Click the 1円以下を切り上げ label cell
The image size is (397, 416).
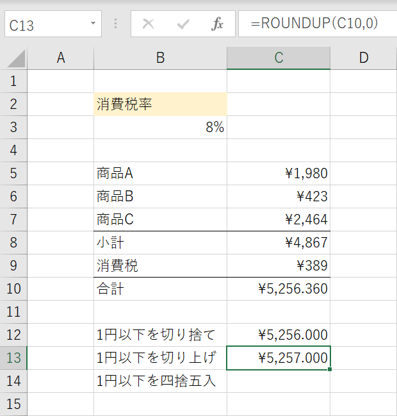coord(160,358)
